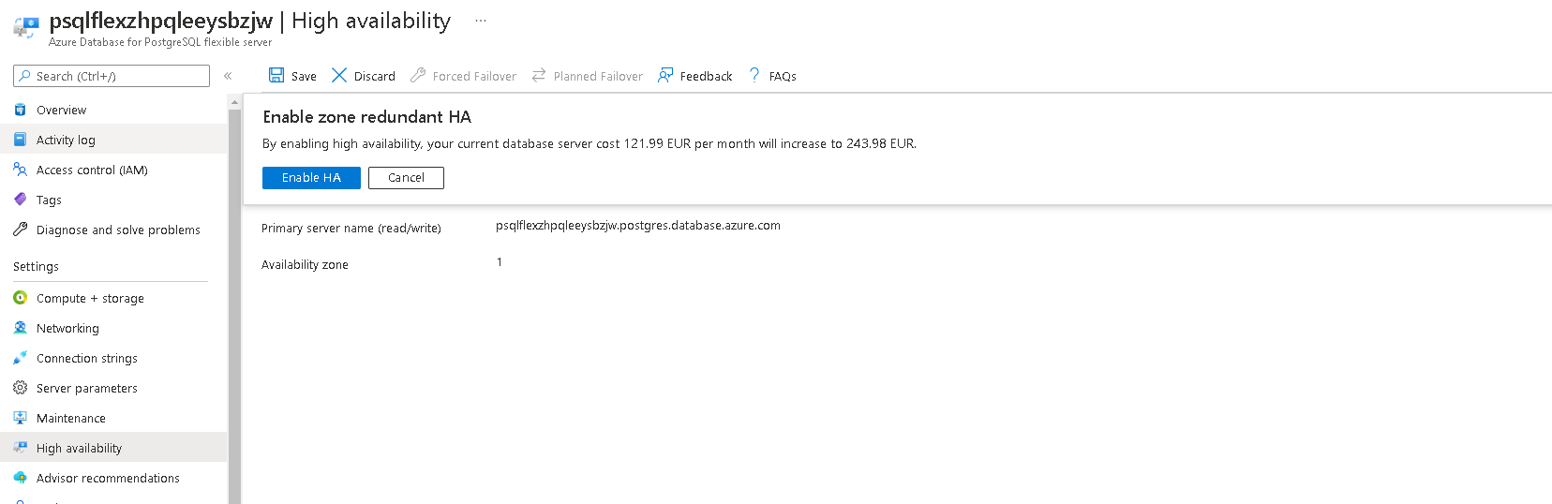1552x504 pixels.
Task: Go to Compute + storage settings
Action: (113, 298)
